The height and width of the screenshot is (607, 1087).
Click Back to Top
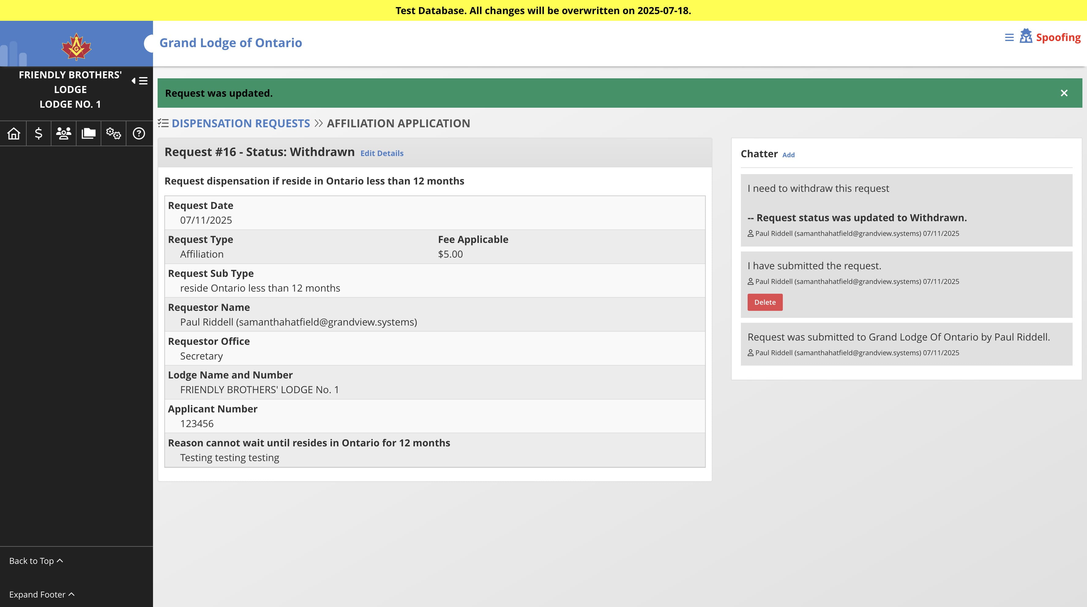pos(36,560)
